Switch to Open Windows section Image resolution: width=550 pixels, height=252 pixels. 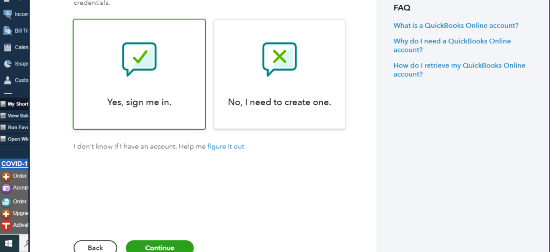click(x=15, y=139)
